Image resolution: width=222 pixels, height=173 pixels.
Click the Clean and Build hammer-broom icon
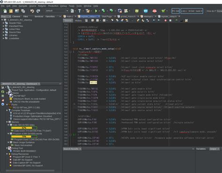88,11
